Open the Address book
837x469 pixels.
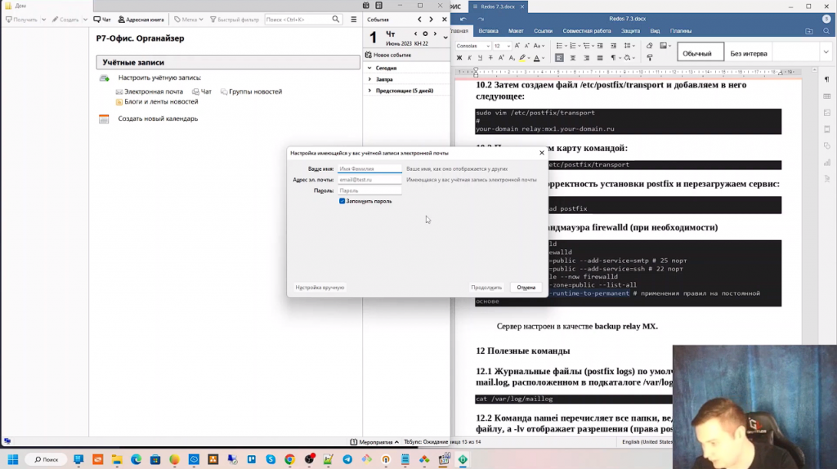pyautogui.click(x=141, y=20)
